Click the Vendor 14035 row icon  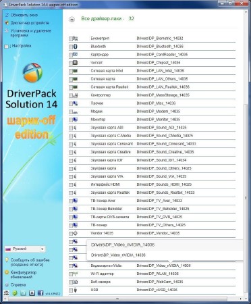pos(76,233)
